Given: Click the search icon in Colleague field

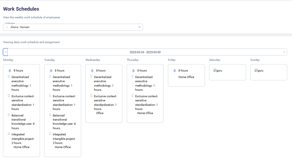Looking at the screenshot, I should [7, 27].
